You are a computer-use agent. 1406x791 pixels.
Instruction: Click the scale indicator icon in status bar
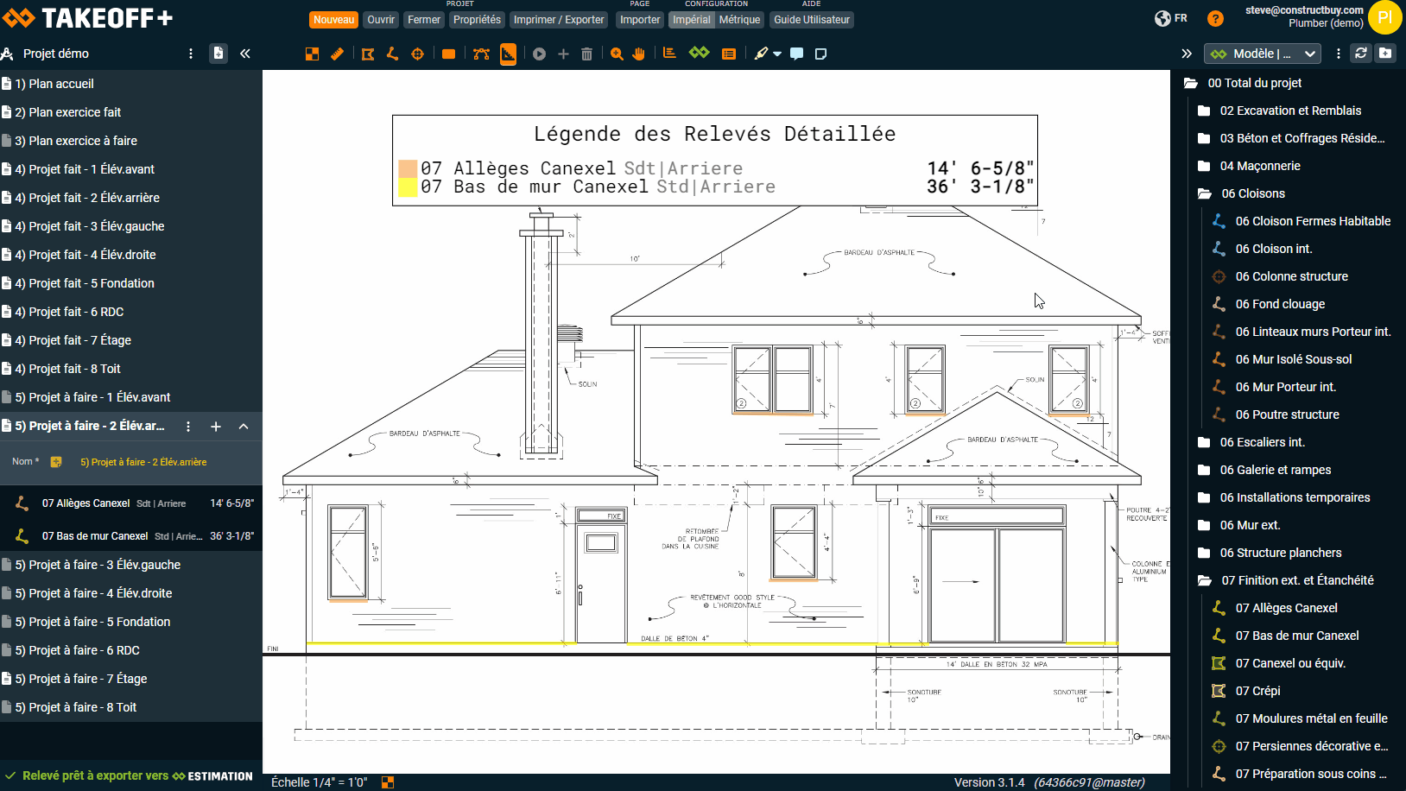coord(388,782)
